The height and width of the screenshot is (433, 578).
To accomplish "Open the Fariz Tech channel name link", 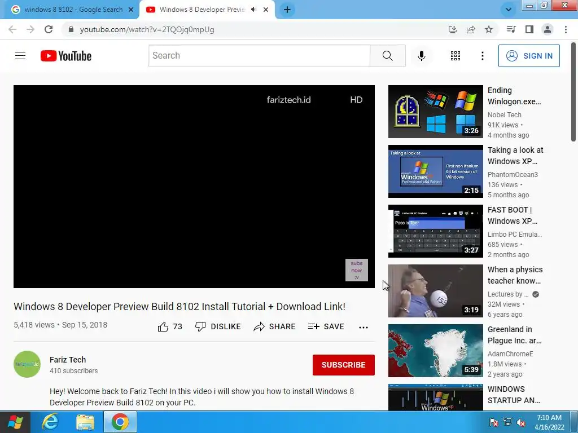I will [x=68, y=360].
